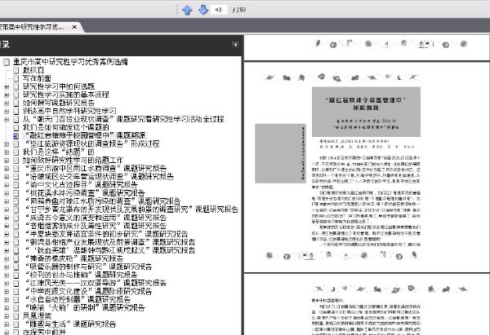490x335 pixels.
Task: Expand the "吸管乐器的制作与研究" node
Action: 7,267
